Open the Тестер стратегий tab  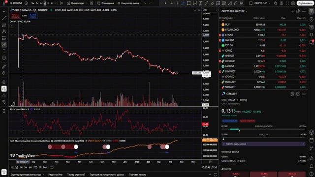76,175
